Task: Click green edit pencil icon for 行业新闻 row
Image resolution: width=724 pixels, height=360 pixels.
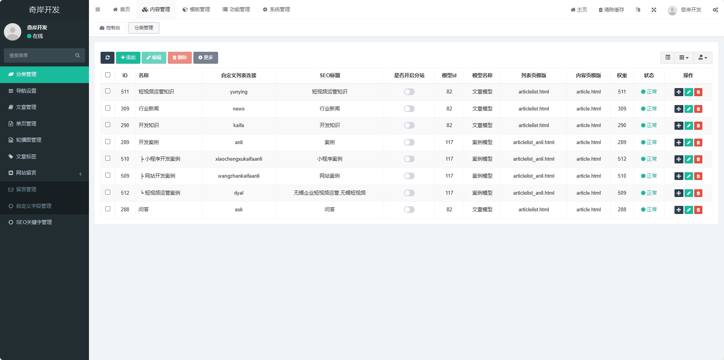Action: [688, 109]
